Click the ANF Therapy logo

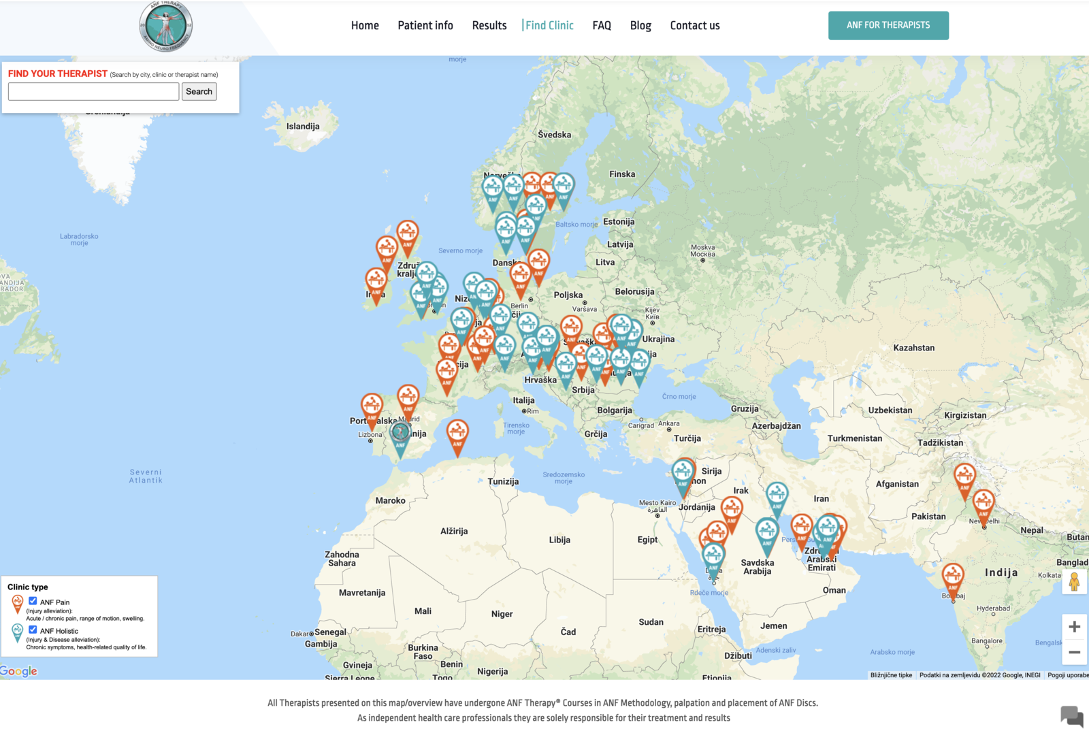166,26
